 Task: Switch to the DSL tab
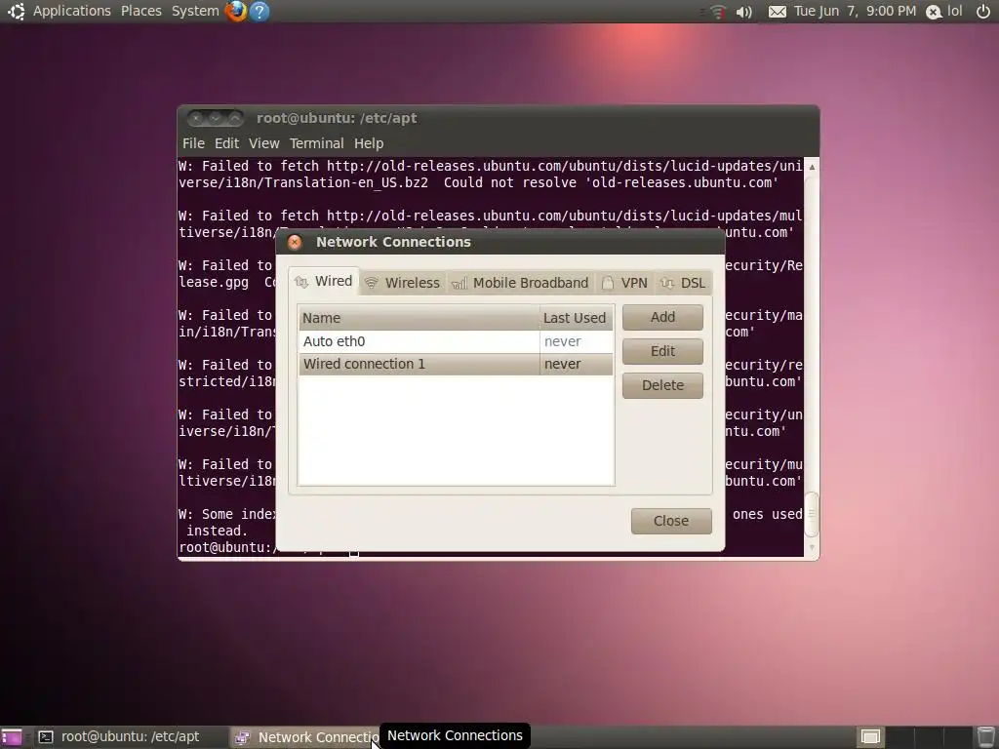tap(683, 283)
